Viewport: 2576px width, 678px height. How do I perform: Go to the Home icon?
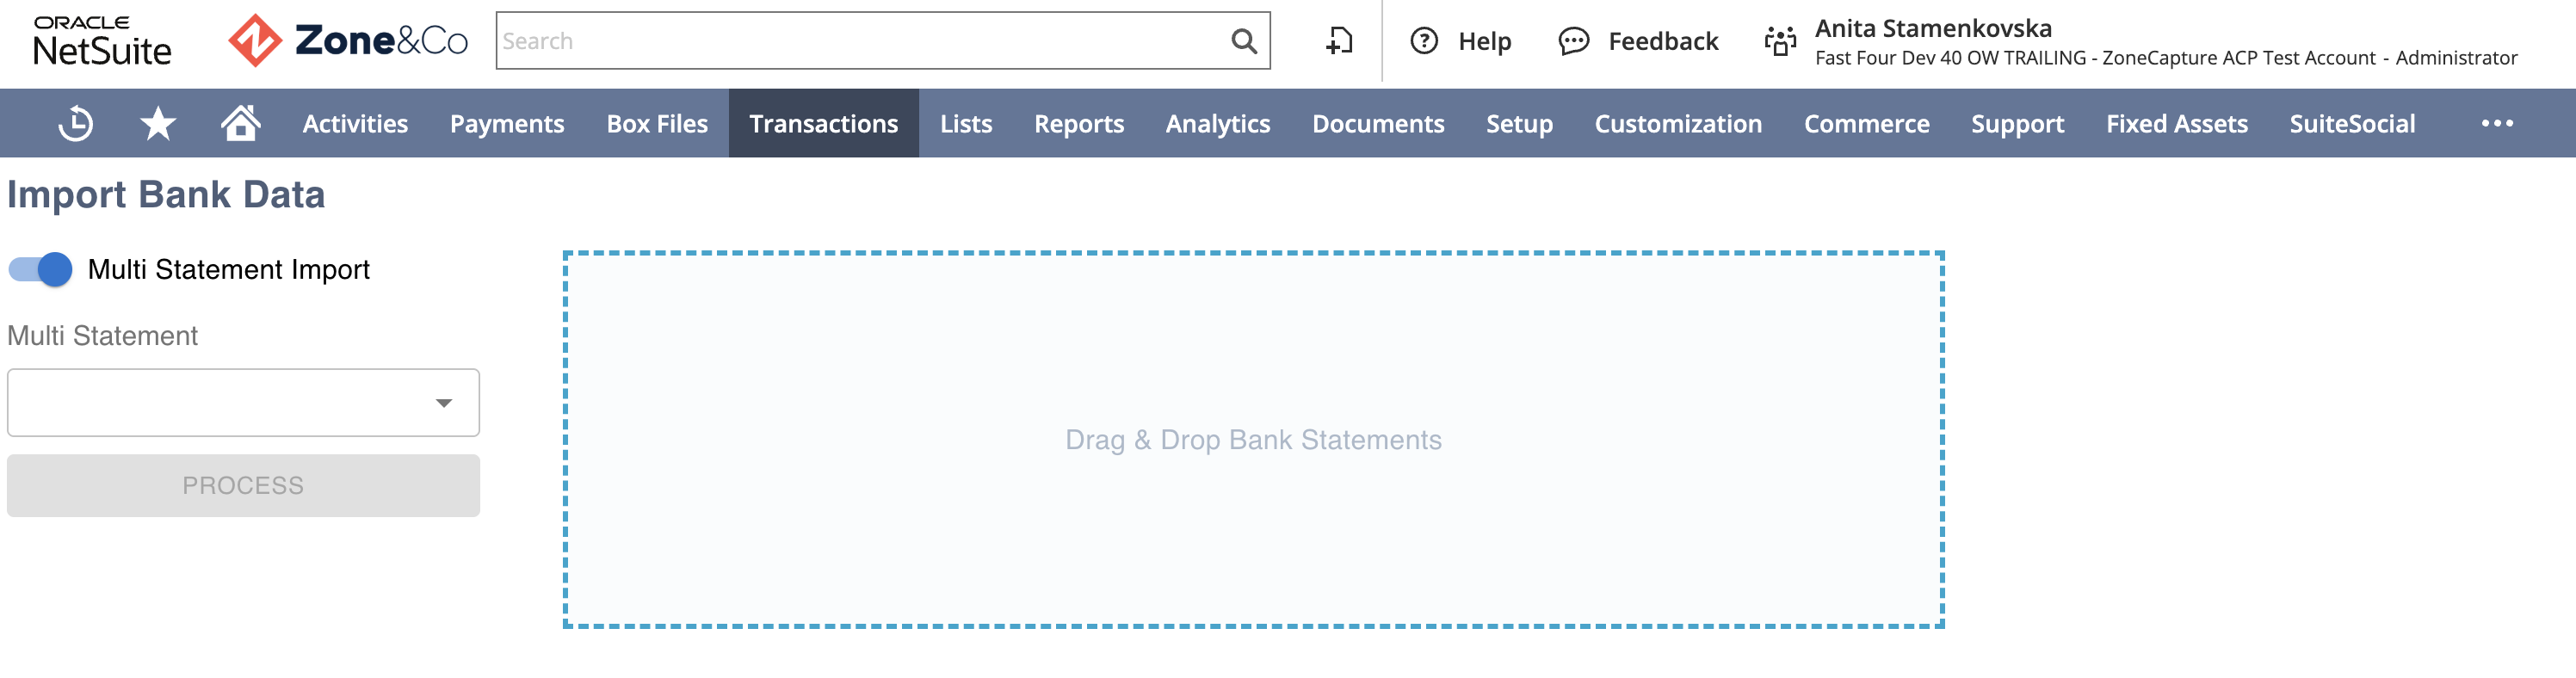241,122
